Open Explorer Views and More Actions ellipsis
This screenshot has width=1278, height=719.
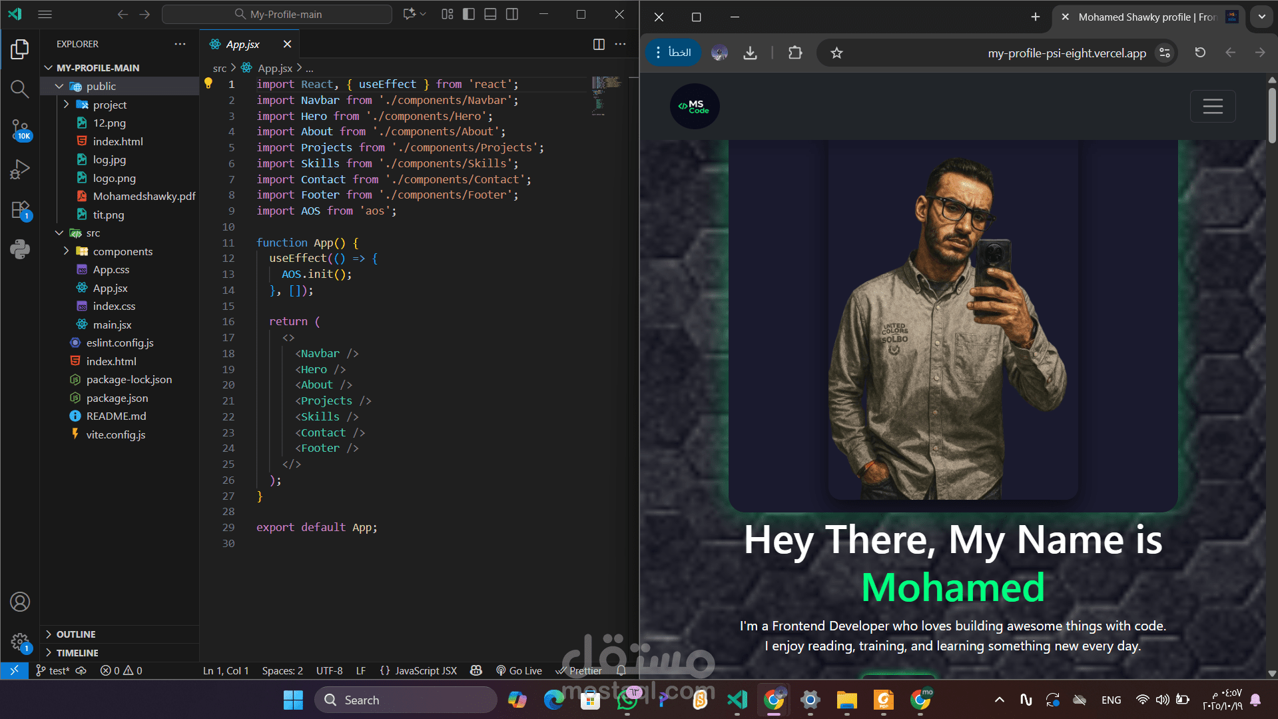tap(180, 44)
